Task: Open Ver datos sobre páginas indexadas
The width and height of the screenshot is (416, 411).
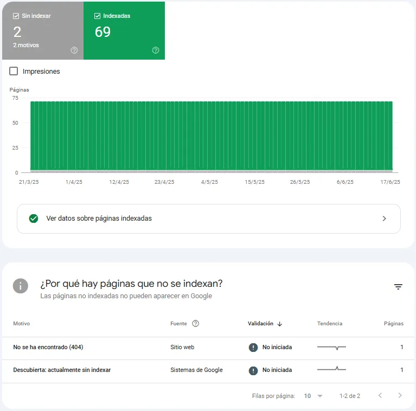Action: click(208, 219)
